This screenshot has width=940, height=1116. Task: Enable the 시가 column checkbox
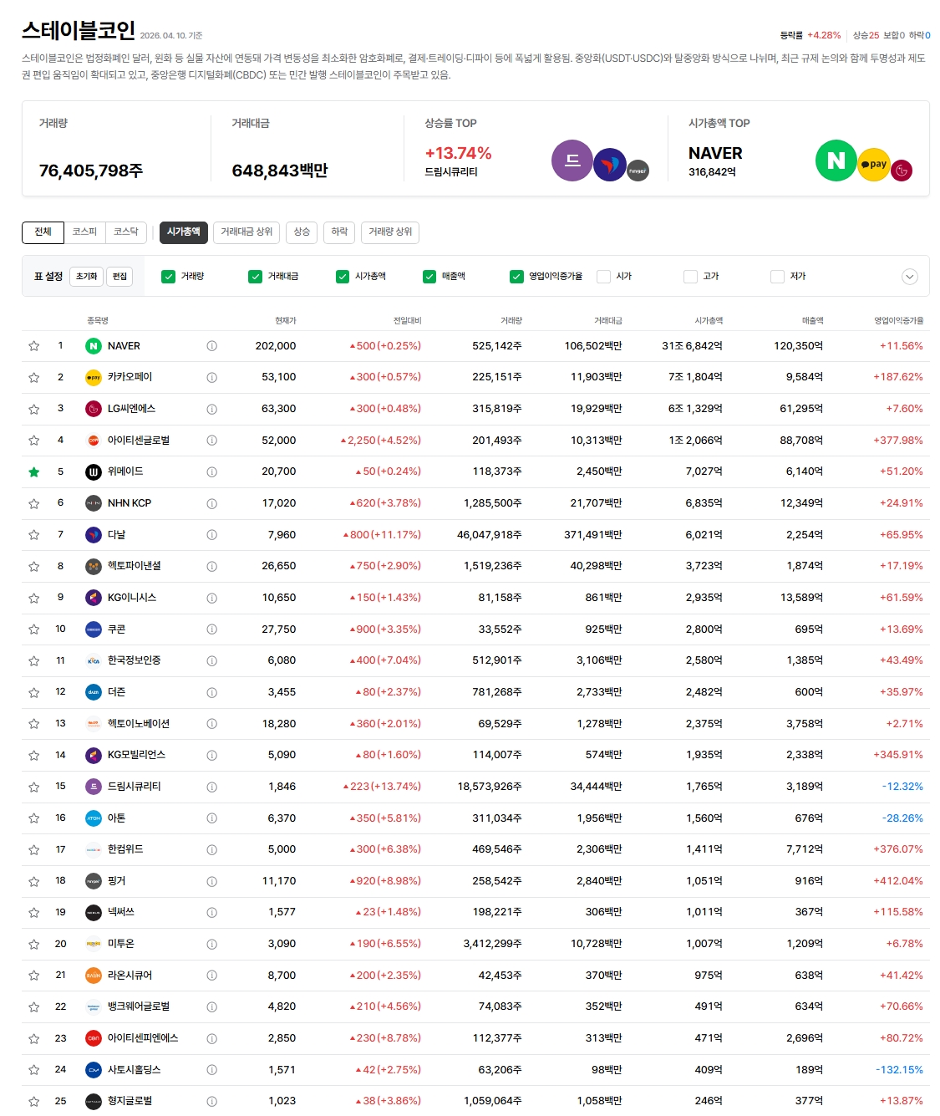(x=603, y=277)
